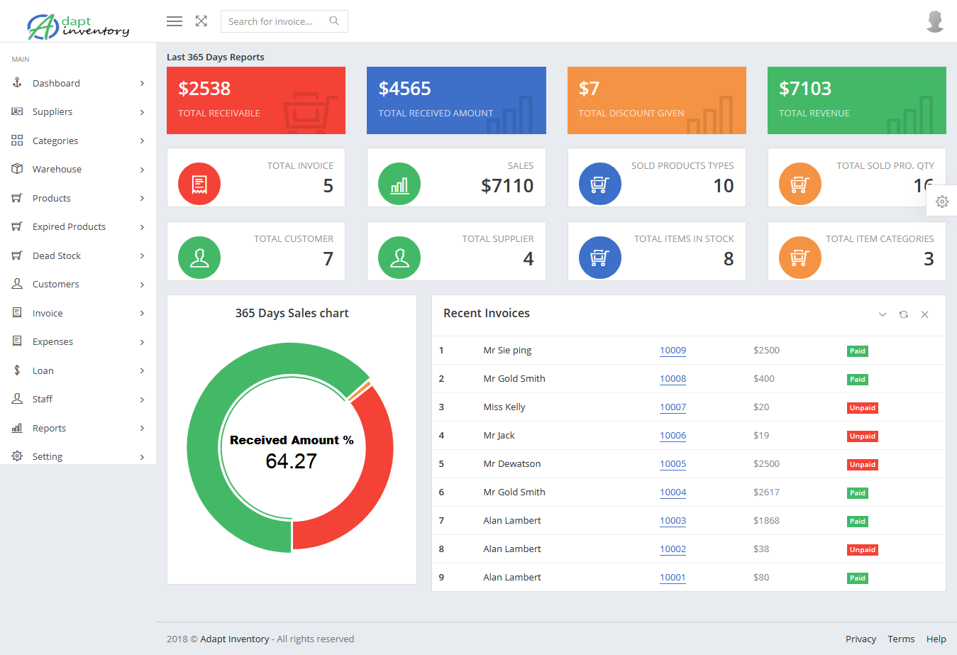Select the Reports icon in sidebar
This screenshot has height=655, width=957.
pos(16,428)
